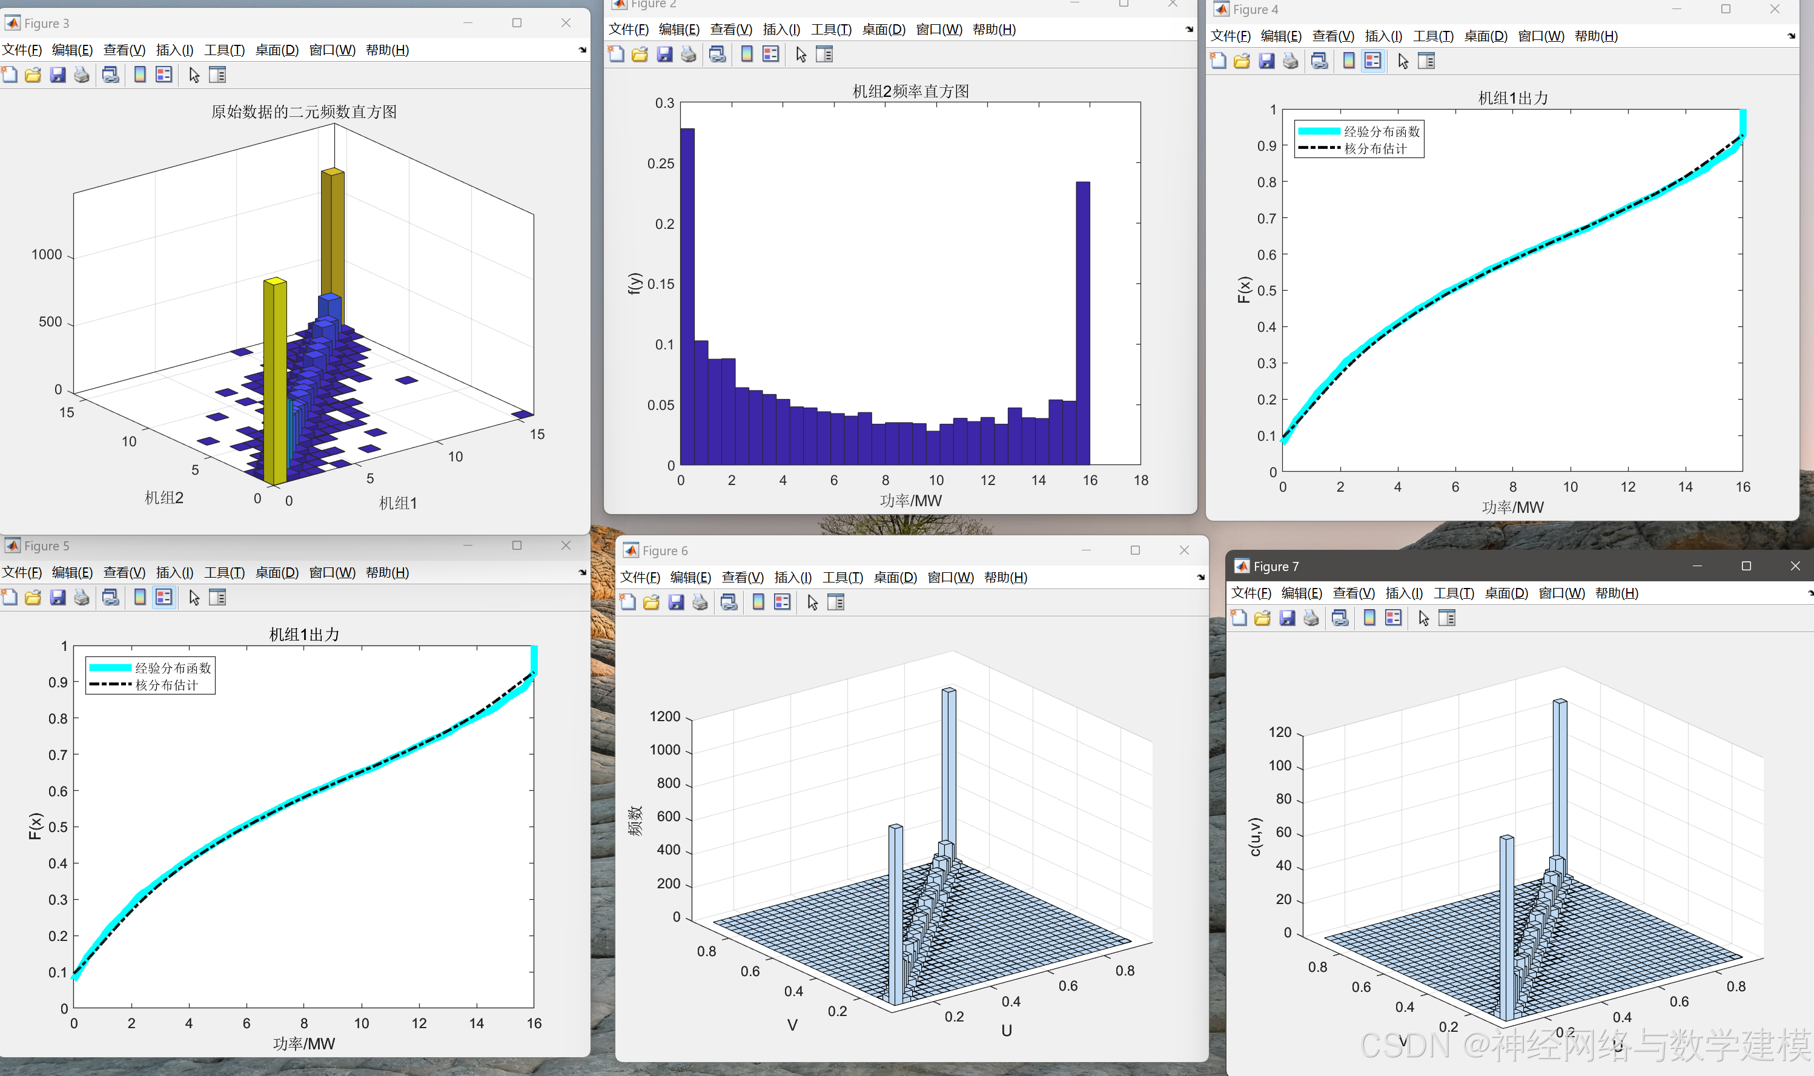This screenshot has width=1814, height=1076.
Task: Toggle Insert Colorbar in Figure 6 toolbar
Action: [x=758, y=602]
